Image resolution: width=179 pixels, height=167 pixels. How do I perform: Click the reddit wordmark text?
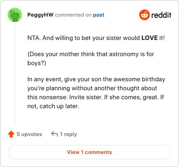(161, 15)
